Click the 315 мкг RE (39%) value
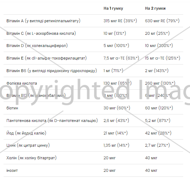 tap(120, 21)
